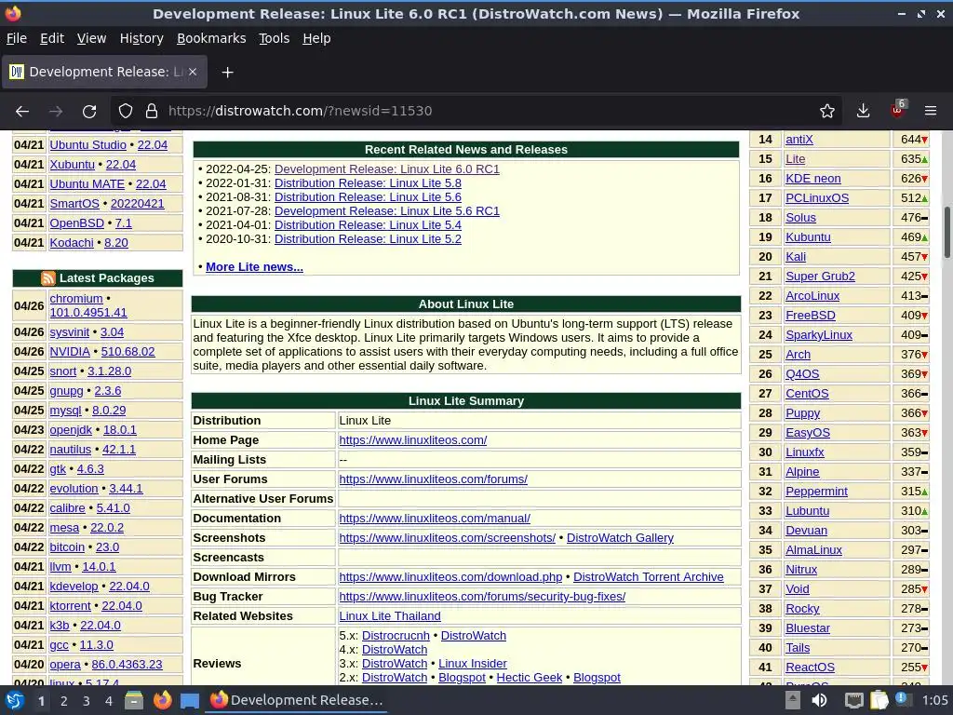Open Linux Lite Thailand link
The height and width of the screenshot is (715, 953).
(x=390, y=616)
